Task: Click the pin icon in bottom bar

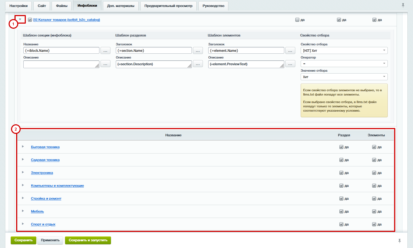Action: click(x=400, y=241)
